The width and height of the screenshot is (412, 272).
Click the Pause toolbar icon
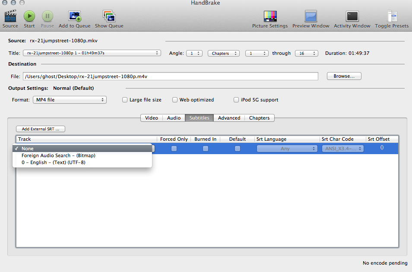coord(48,16)
